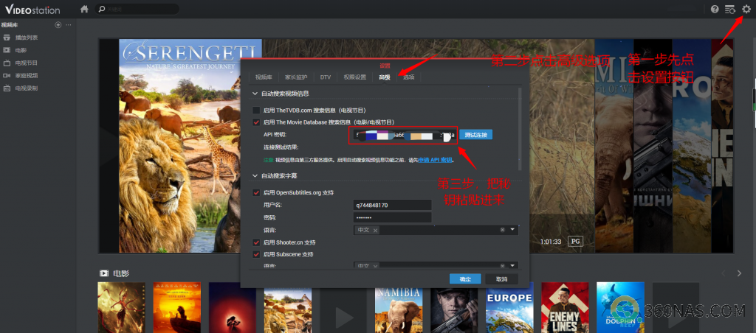The image size is (756, 333).
Task: Go to the Video Station home icon
Action: pos(84,9)
